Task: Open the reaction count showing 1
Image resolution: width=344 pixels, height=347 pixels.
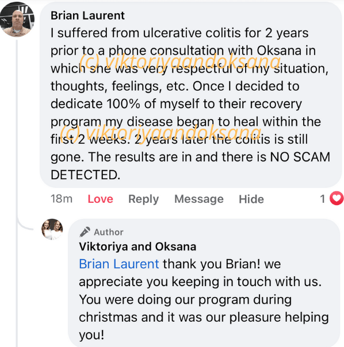Action: point(323,199)
